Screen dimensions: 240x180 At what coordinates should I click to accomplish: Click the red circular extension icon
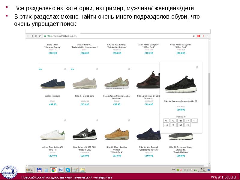coord(199,36)
